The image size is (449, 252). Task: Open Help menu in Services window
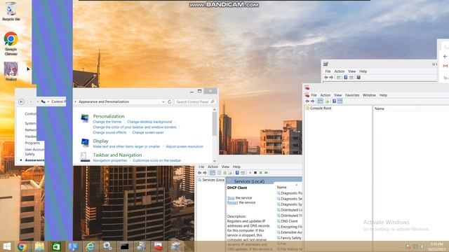(x=236, y=167)
